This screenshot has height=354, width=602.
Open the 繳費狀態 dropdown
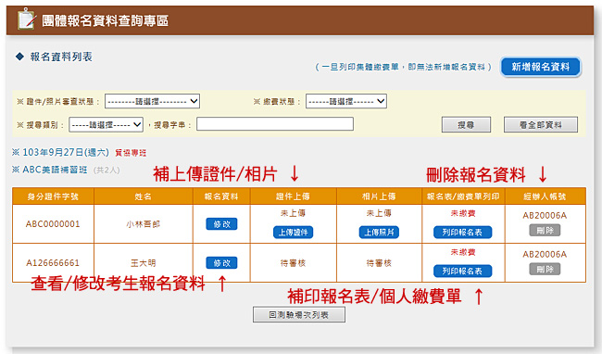[x=346, y=101]
